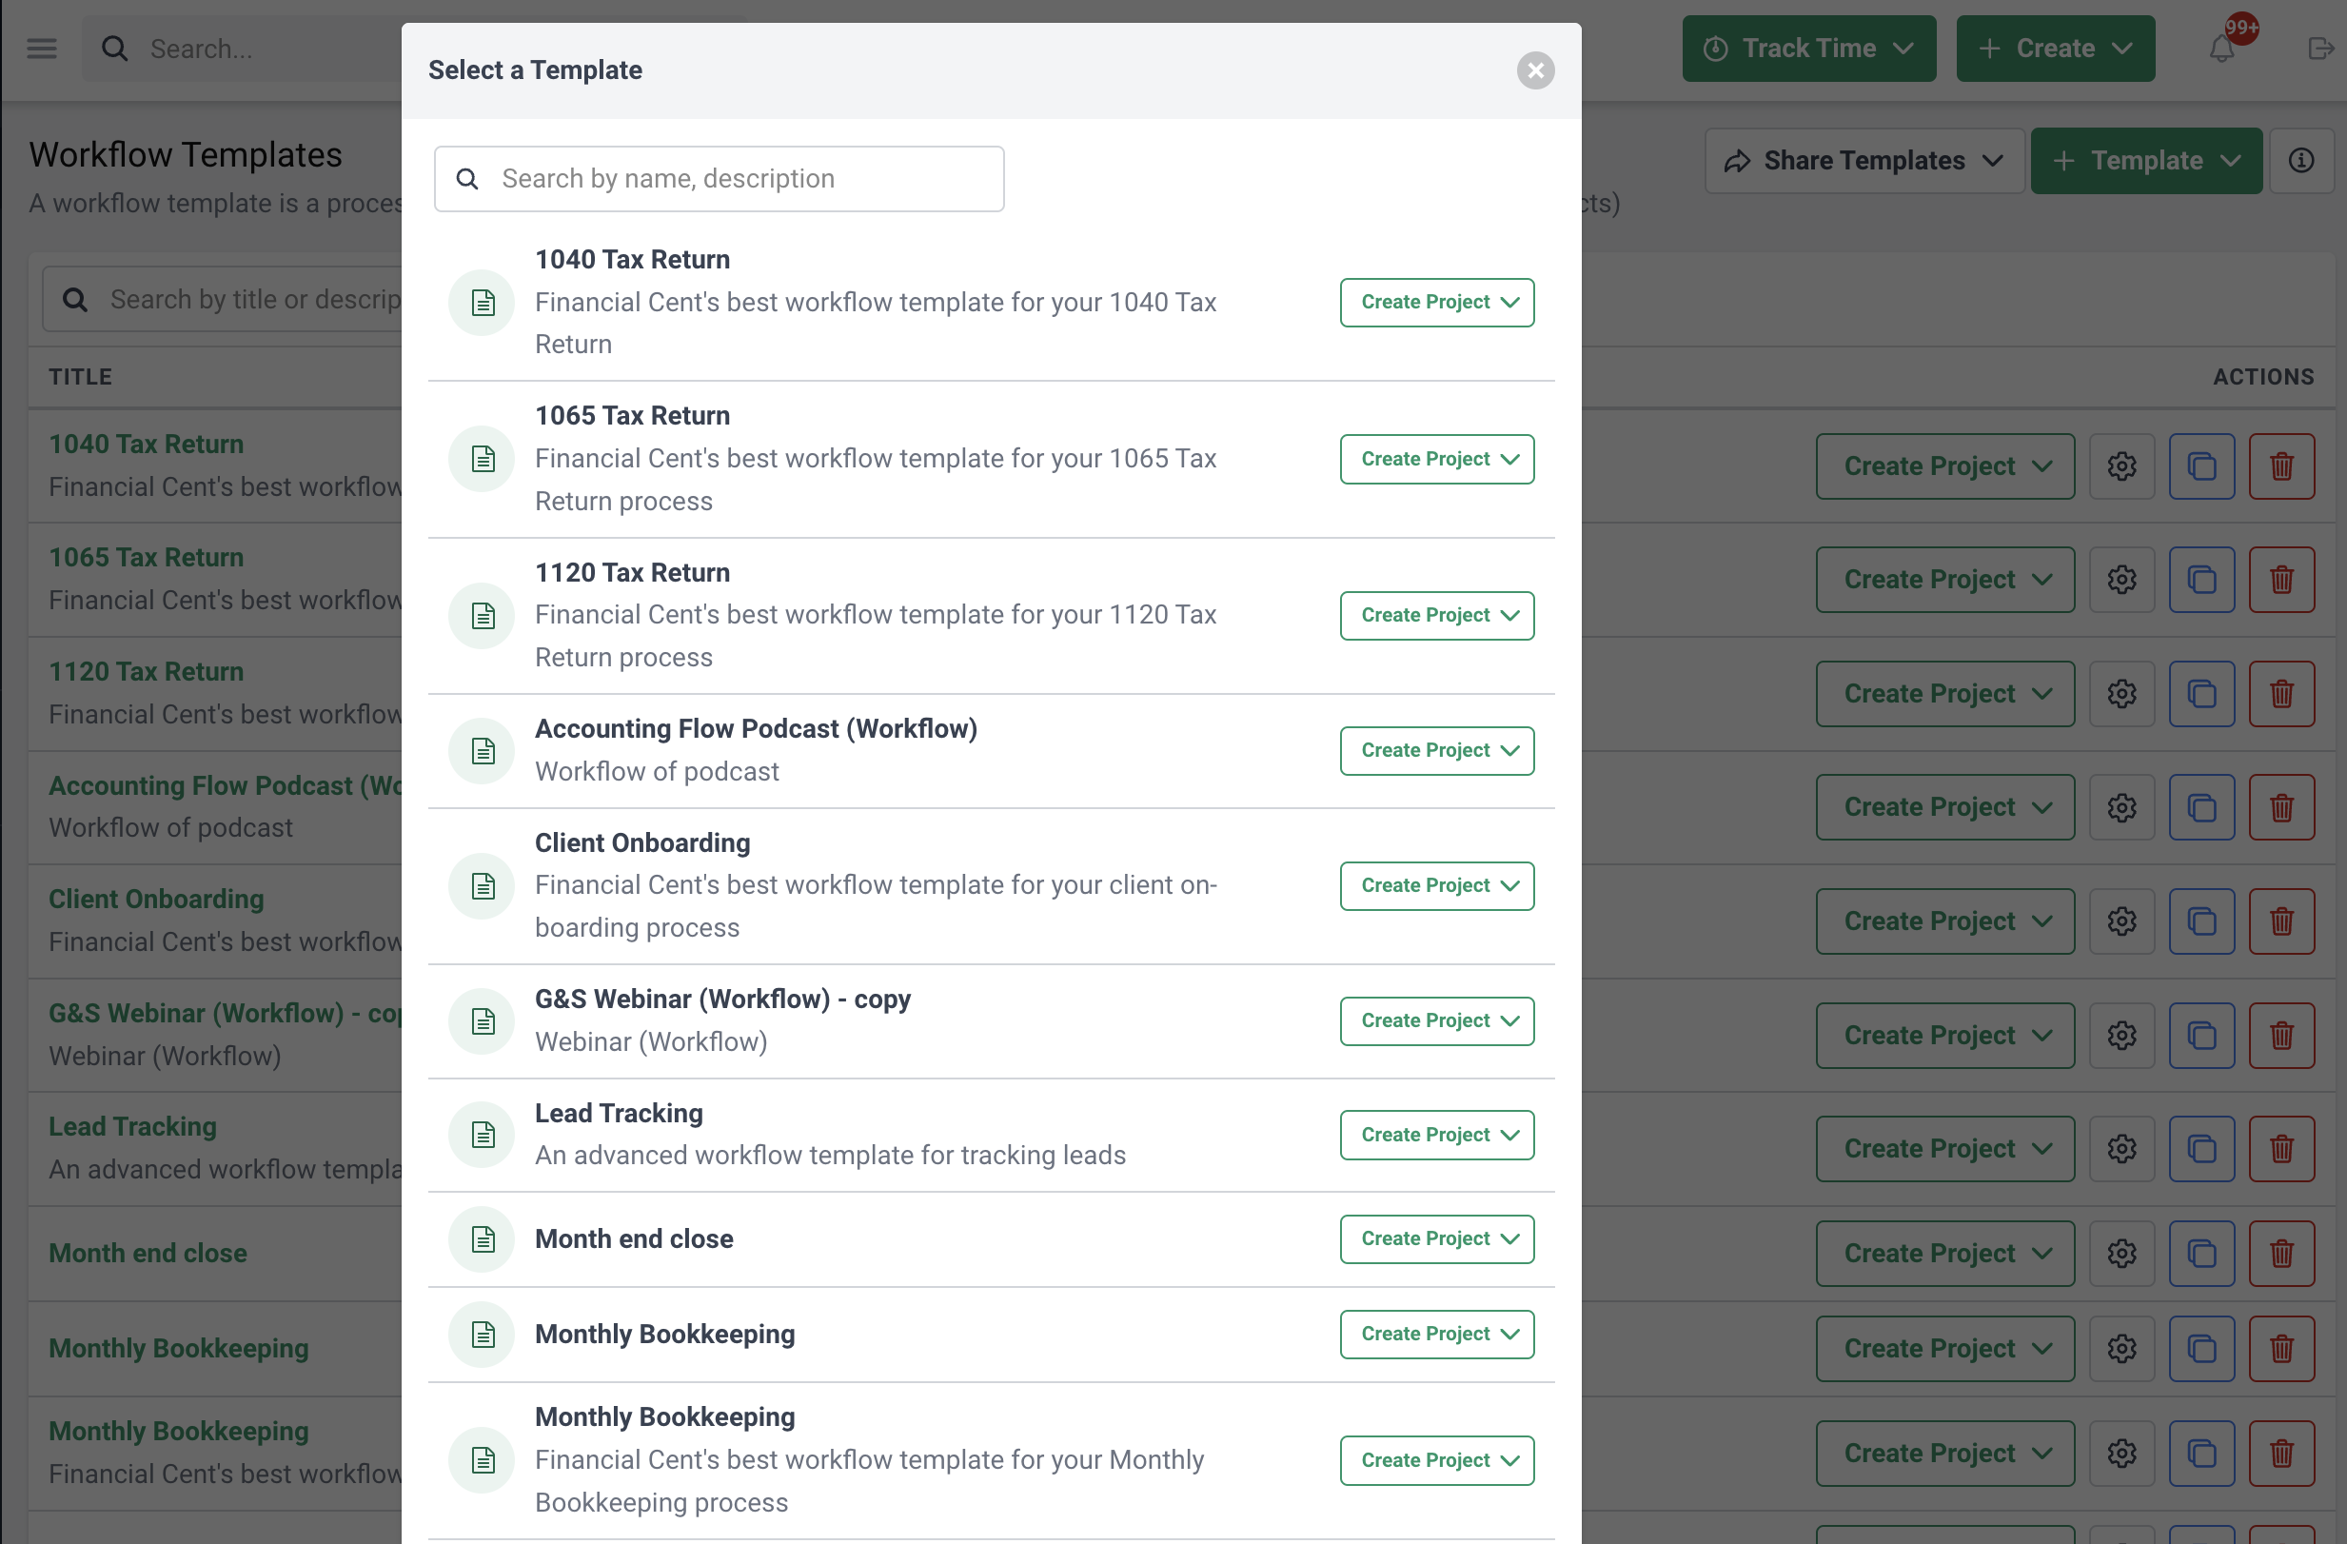Expand Create Project for Client Onboarding in dialog
Viewport: 2347px width, 1544px height.
(x=1436, y=886)
